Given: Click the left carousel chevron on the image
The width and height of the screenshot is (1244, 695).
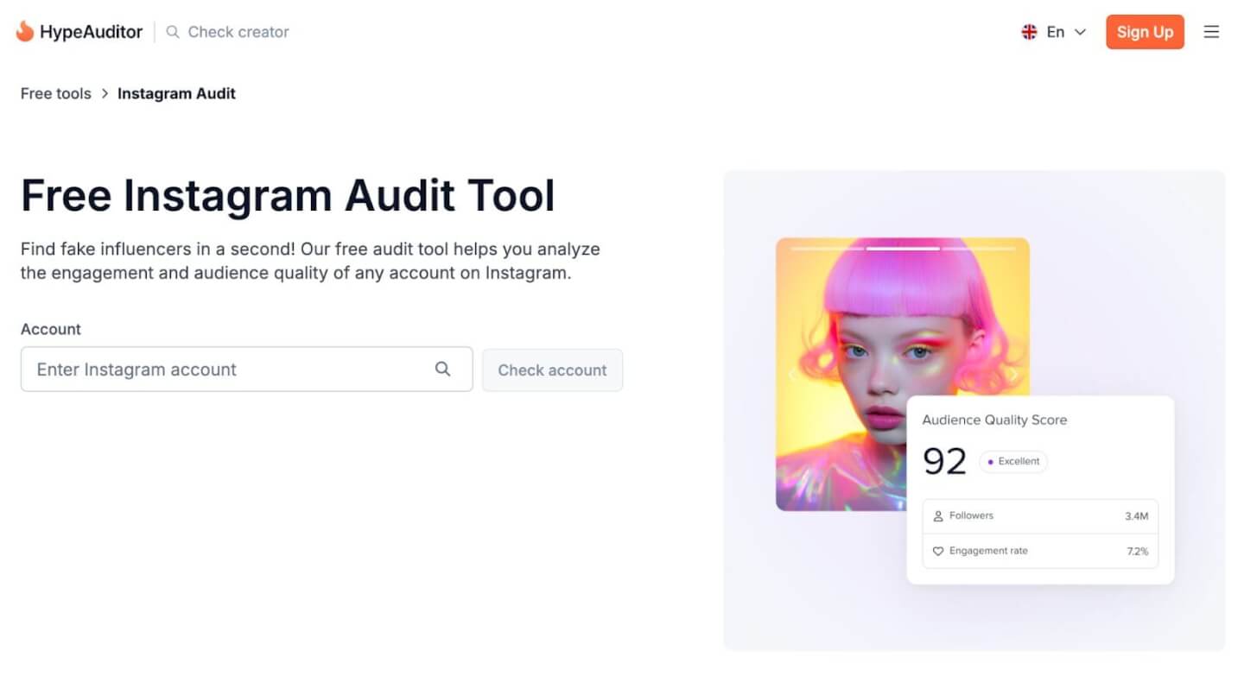Looking at the screenshot, I should (x=792, y=375).
